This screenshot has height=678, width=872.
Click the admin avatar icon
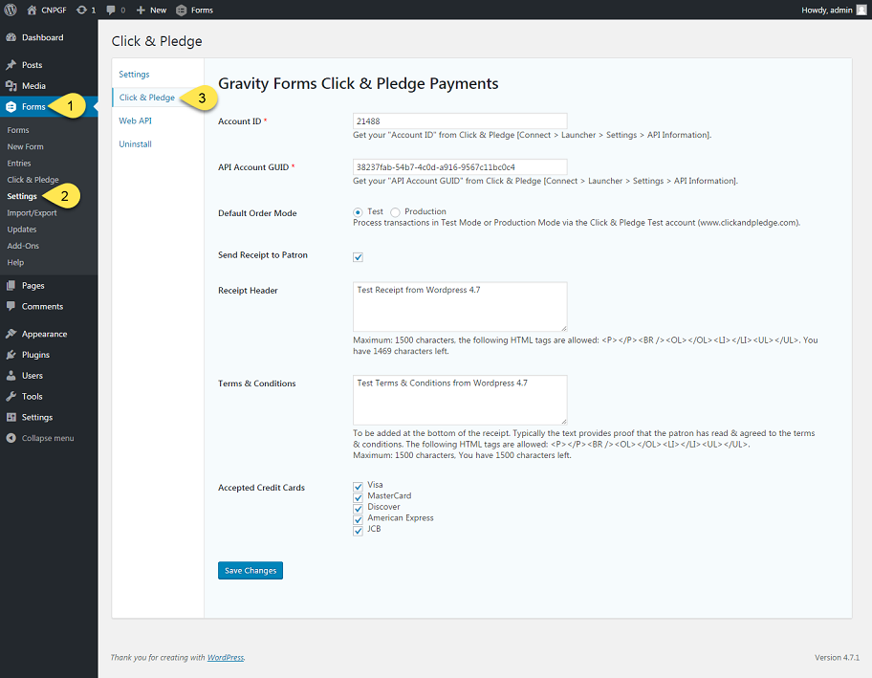861,10
